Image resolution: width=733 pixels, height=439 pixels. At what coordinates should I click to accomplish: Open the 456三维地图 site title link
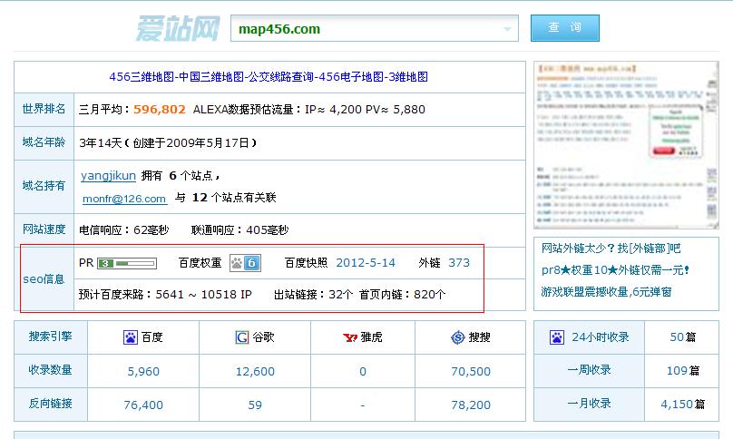tap(268, 77)
